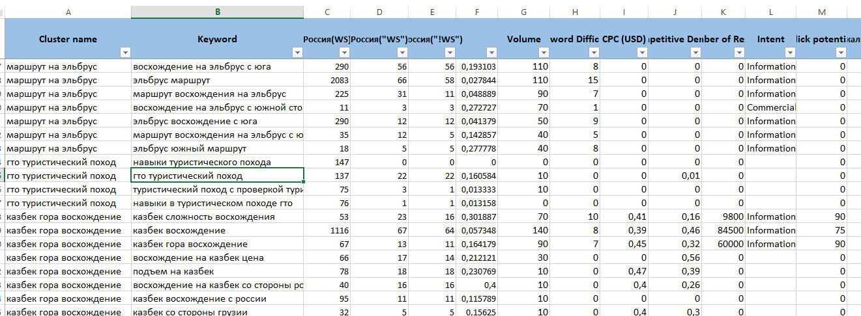Click value 1116 in 'казбек восхождение' row
Screen dimensions: 861x316
(327, 230)
